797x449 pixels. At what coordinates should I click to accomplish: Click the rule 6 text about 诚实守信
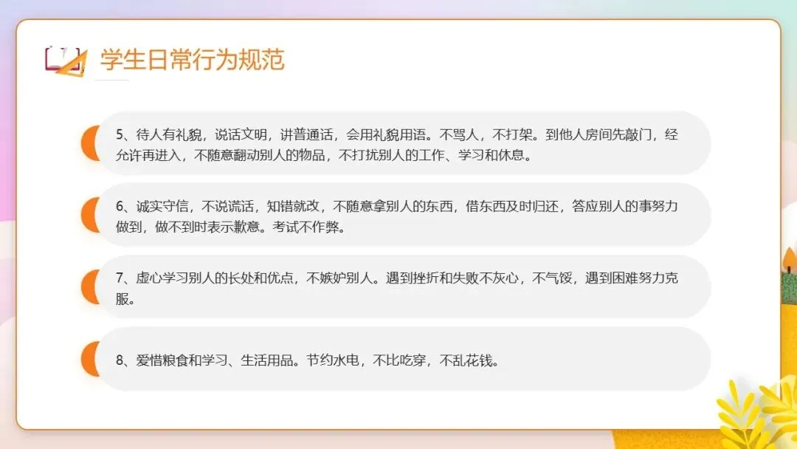[396, 216]
